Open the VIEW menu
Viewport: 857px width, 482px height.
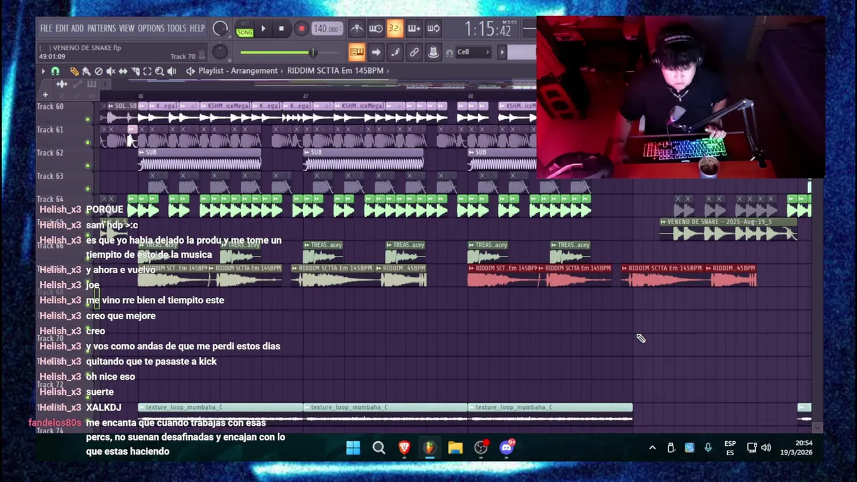[x=127, y=29]
